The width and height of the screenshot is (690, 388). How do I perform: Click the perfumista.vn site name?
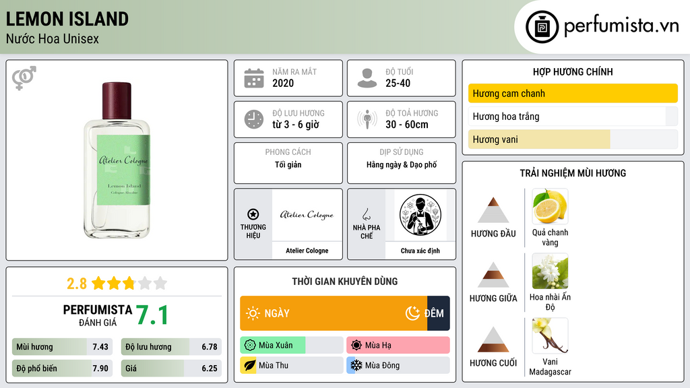click(x=621, y=26)
